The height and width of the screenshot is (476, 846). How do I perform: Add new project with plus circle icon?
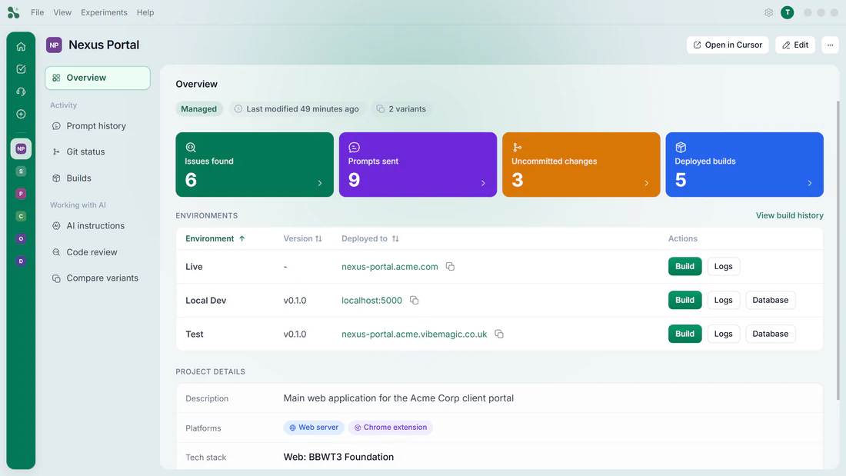pos(21,114)
